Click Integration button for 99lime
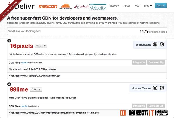Image resolution: width=174 pixels, height=118 pixels. [x=139, y=106]
